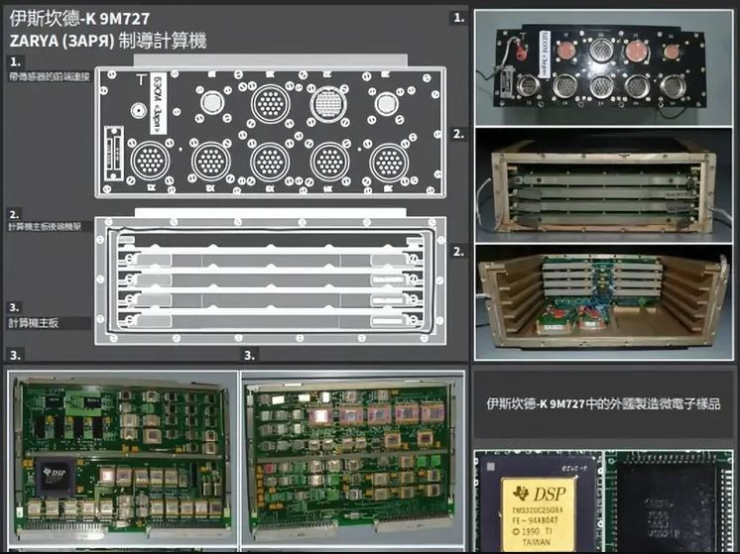The image size is (740, 554).
Task: Open the close-up photo of the gold DSP chip
Action: point(535,501)
